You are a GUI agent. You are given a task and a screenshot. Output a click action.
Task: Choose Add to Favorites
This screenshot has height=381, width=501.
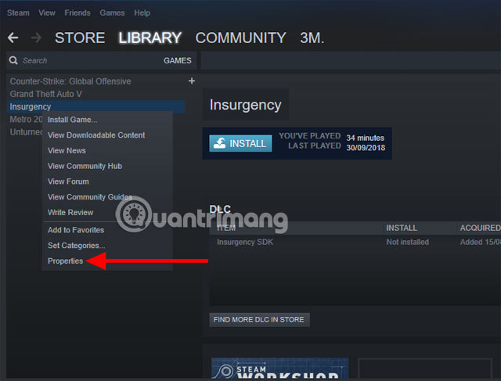click(x=107, y=230)
